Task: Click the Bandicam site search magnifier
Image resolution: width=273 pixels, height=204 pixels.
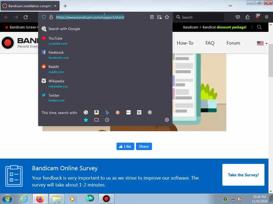Action: 259,27
